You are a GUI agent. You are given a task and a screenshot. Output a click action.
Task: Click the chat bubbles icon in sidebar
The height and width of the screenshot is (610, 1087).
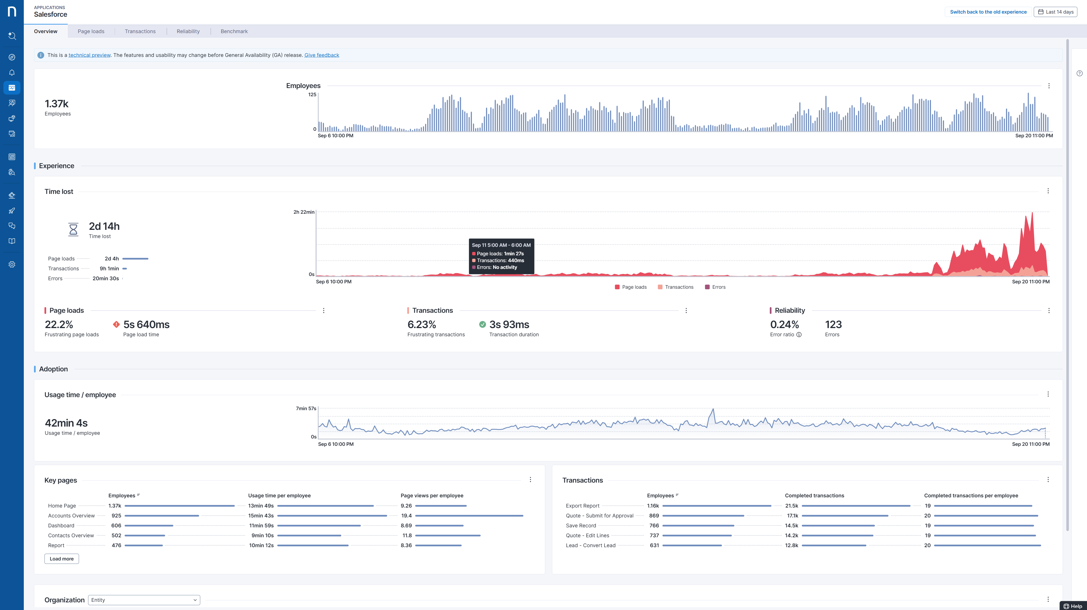12,226
